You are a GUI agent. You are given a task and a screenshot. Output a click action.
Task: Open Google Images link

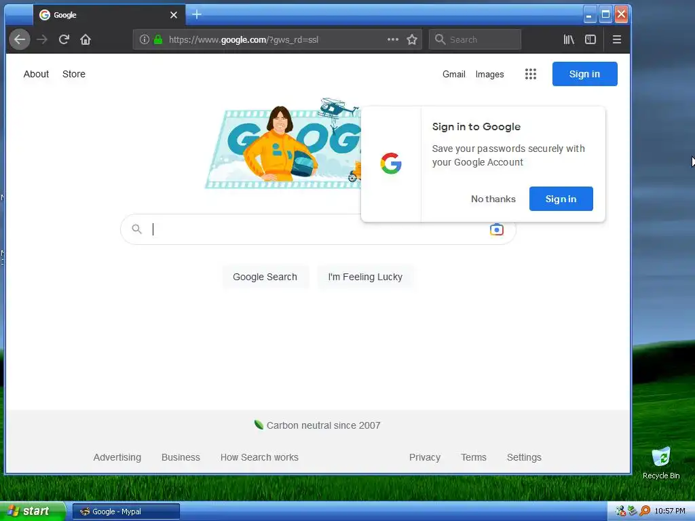coord(490,74)
